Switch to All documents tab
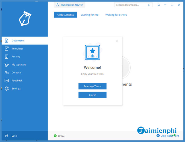 [x=65, y=15]
